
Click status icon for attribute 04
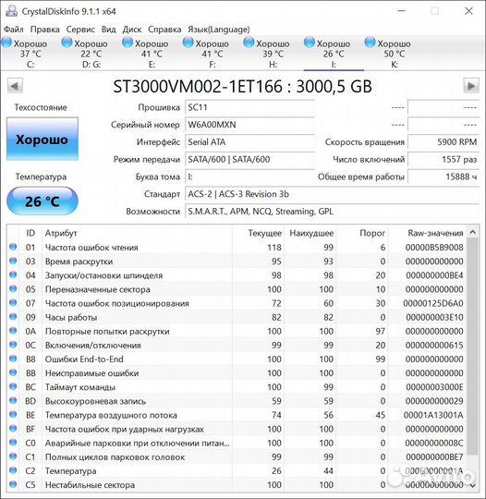13,274
